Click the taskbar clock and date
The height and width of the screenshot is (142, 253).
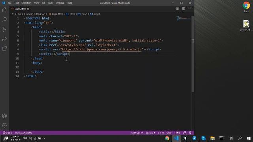[16, 138]
